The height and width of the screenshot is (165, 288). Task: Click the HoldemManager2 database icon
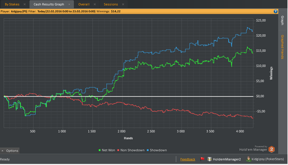click(209, 159)
